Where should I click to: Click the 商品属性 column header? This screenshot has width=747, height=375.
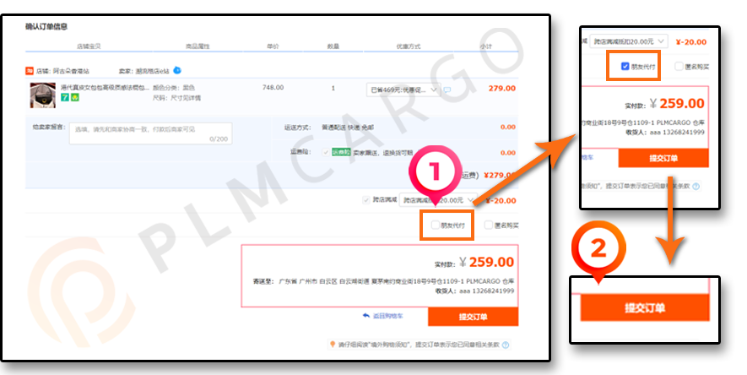198,46
